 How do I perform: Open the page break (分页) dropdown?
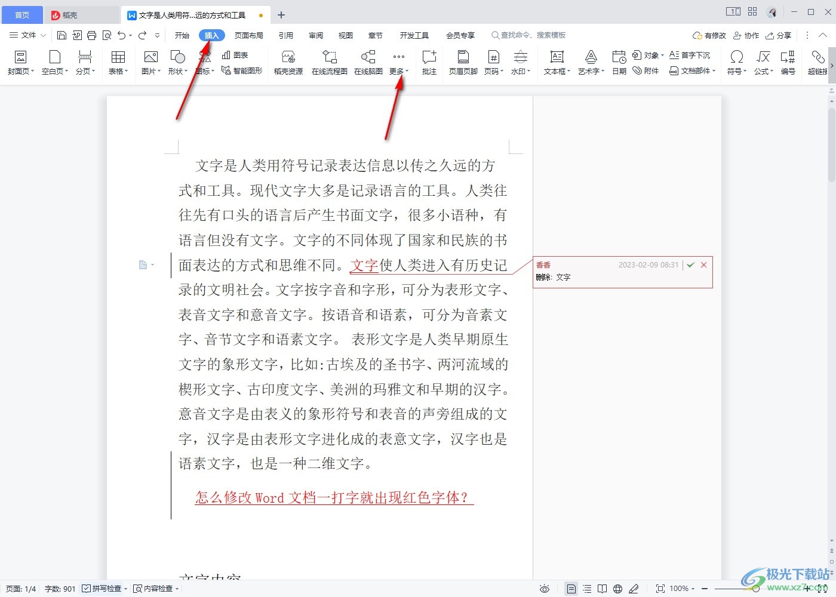[85, 62]
